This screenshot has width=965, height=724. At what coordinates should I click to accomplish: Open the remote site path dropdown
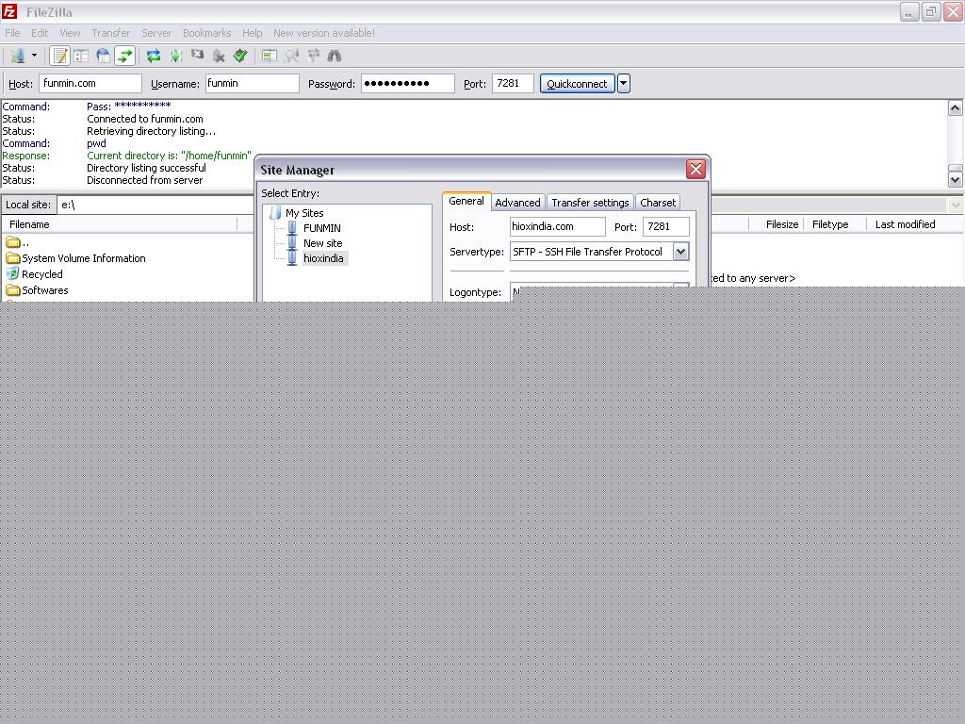click(956, 205)
